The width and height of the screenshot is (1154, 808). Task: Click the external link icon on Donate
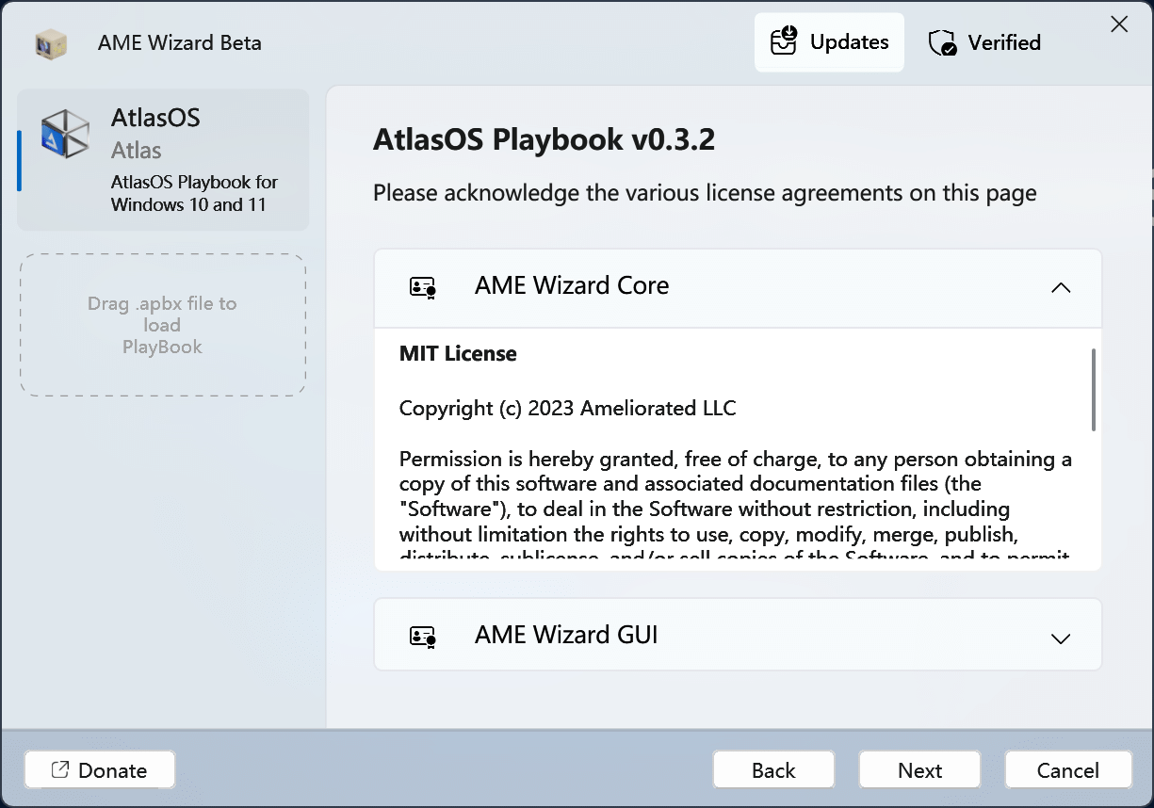[x=59, y=769]
